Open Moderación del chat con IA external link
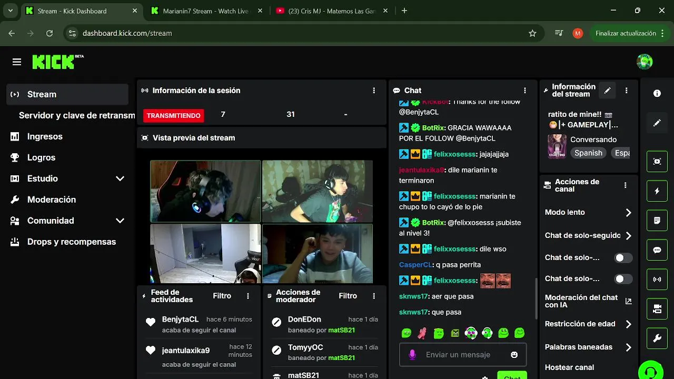The image size is (674, 379). [628, 301]
